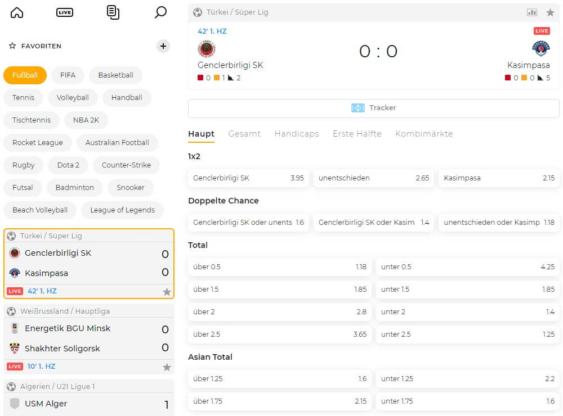563x416 pixels.
Task: Pick the Badminton sport filter
Action: [x=75, y=188]
